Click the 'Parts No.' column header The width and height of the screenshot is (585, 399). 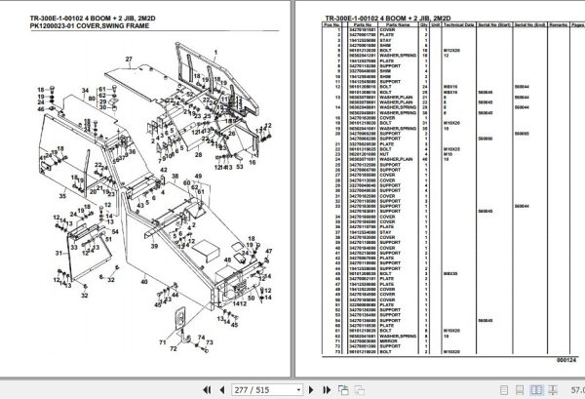(x=363, y=24)
